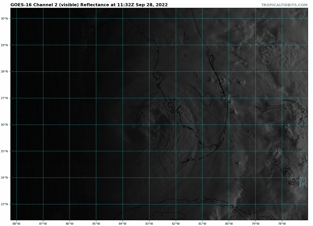Click the 26°N latitude label
This screenshot has width=313, height=226.
pyautogui.click(x=4, y=125)
